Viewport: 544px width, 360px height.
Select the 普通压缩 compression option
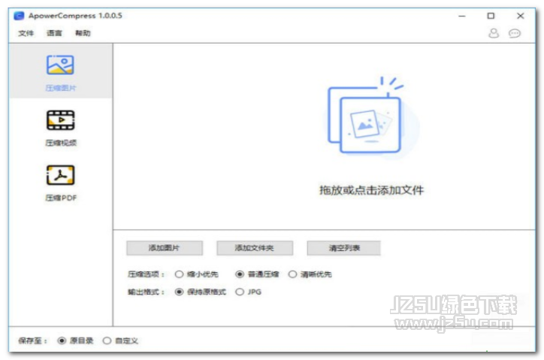click(x=257, y=274)
